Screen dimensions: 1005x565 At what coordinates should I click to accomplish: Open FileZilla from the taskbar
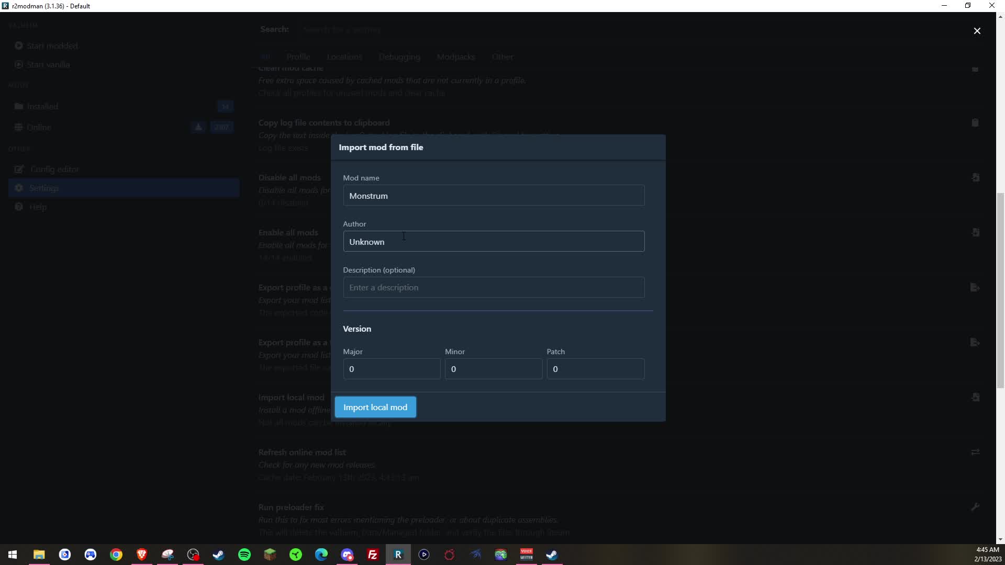click(373, 555)
